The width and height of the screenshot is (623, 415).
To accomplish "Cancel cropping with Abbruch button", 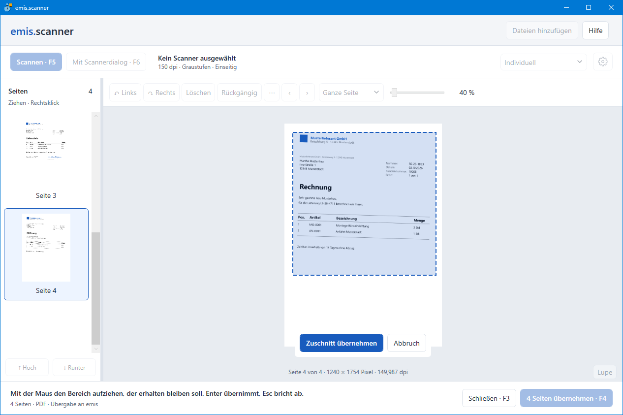I will coord(406,343).
